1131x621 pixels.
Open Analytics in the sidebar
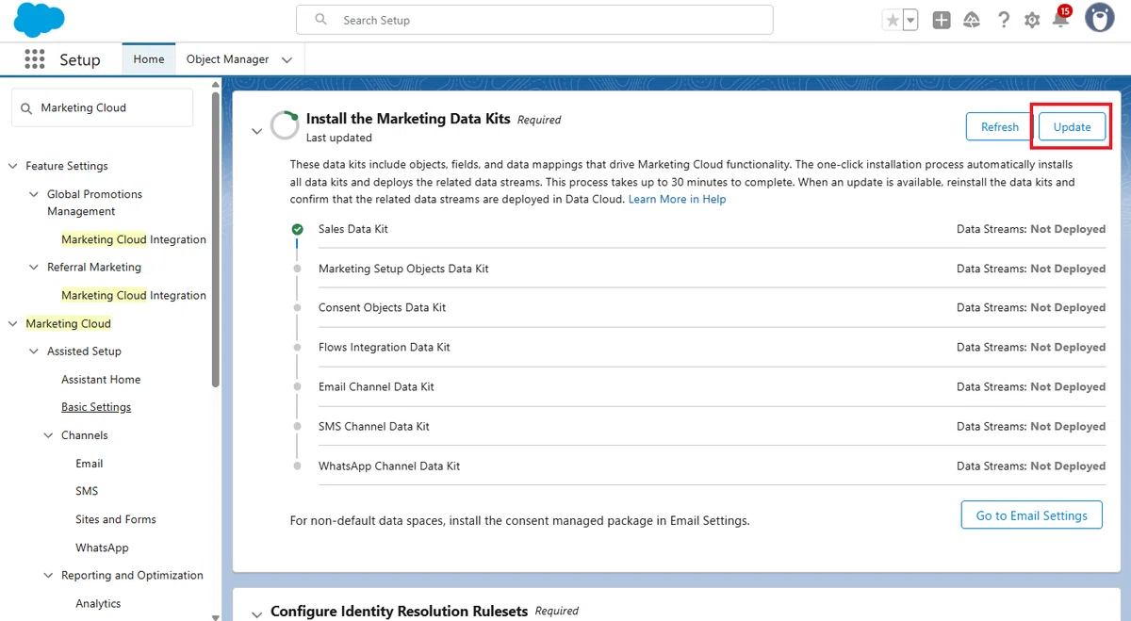coord(98,603)
